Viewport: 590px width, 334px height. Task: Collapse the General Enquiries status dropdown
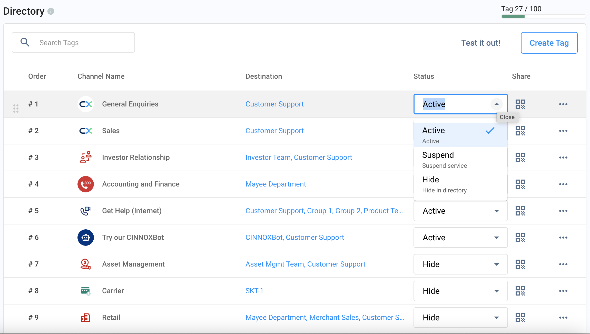coord(496,104)
